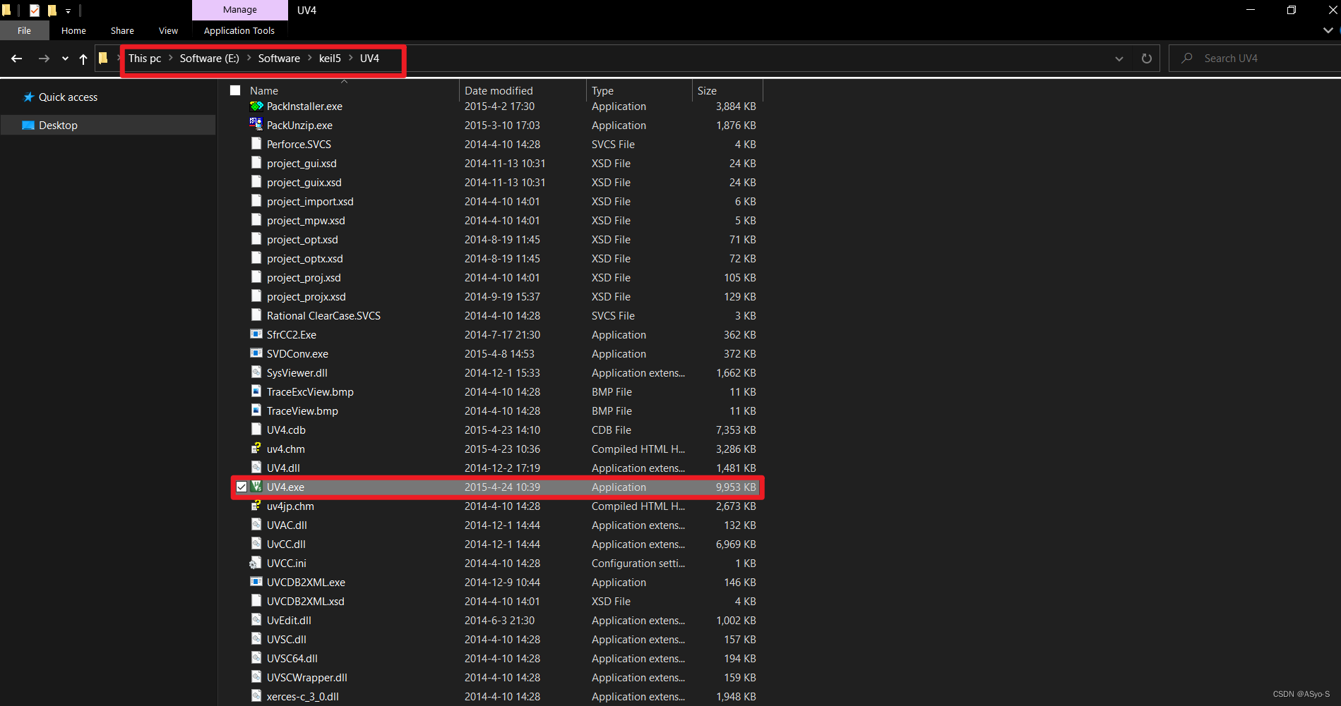Click the UVCDB2XML.exe application icon
This screenshot has height=706, width=1341.
tap(256, 582)
